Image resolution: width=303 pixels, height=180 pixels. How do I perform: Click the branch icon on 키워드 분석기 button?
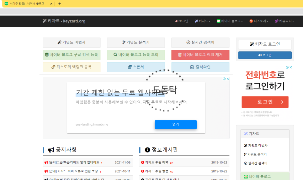point(124,42)
